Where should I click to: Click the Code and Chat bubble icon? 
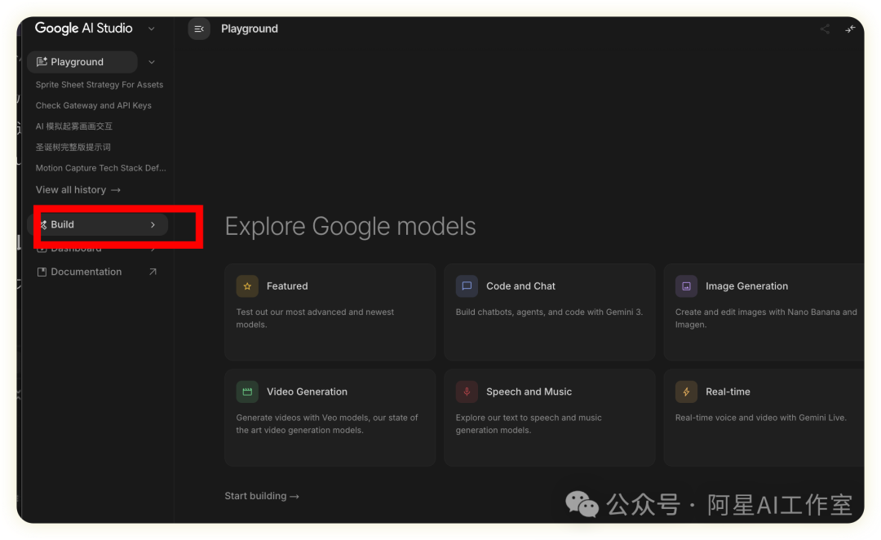tap(467, 286)
